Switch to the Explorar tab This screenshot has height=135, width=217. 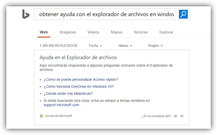pyautogui.click(x=166, y=32)
